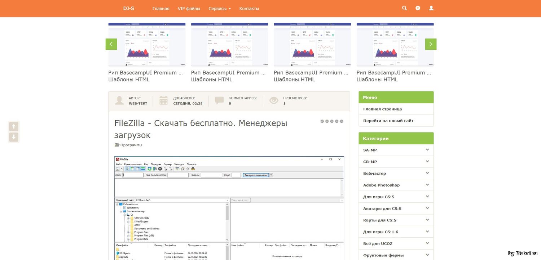
Task: Toggle the transfer queue panel in FileZilla
Action: (142, 169)
